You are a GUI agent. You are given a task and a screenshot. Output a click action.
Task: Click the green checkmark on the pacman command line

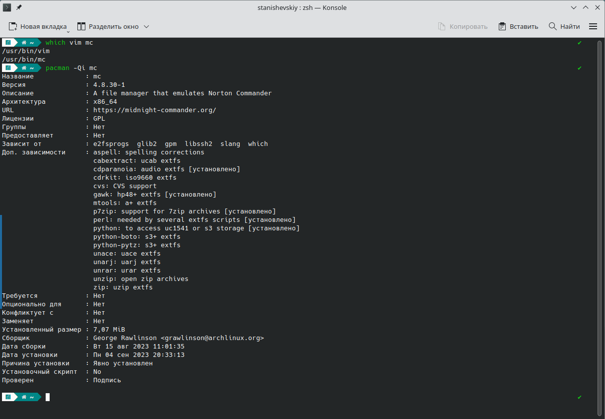point(580,68)
